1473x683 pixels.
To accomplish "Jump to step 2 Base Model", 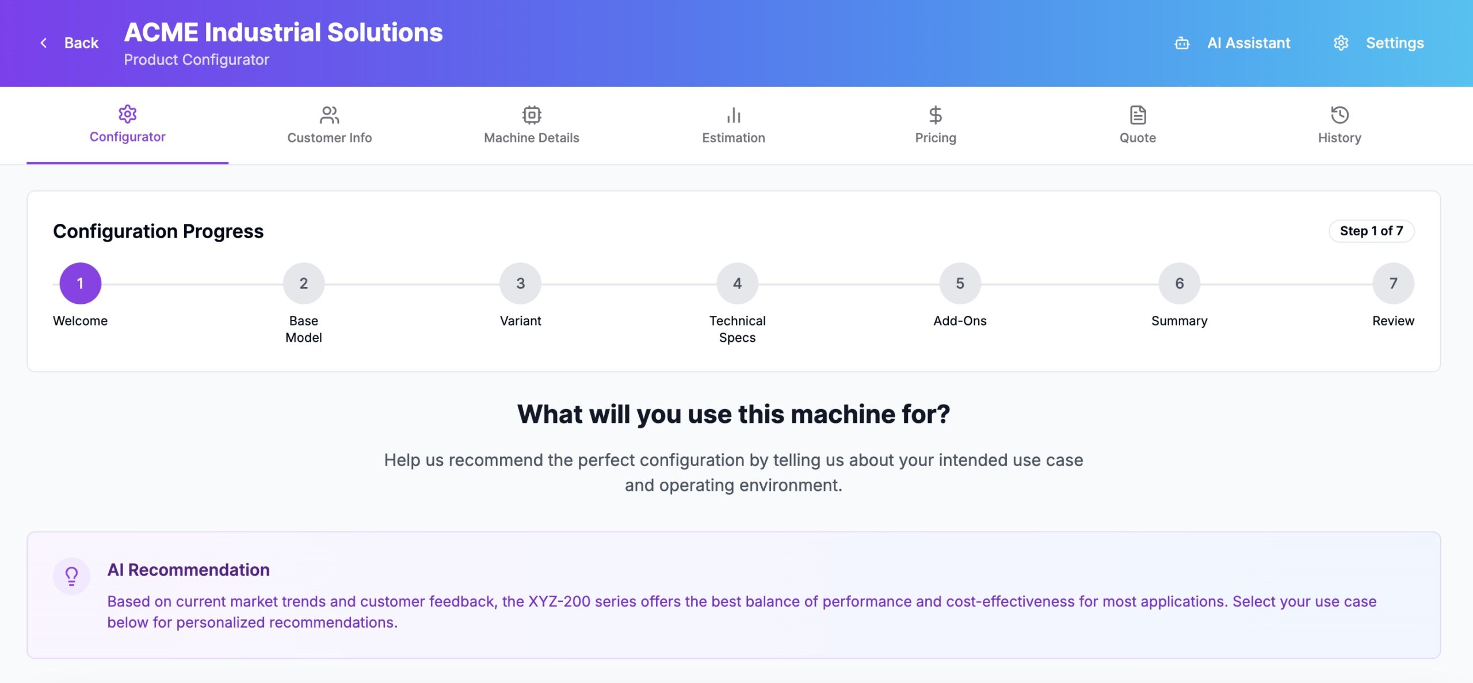I will (x=303, y=283).
